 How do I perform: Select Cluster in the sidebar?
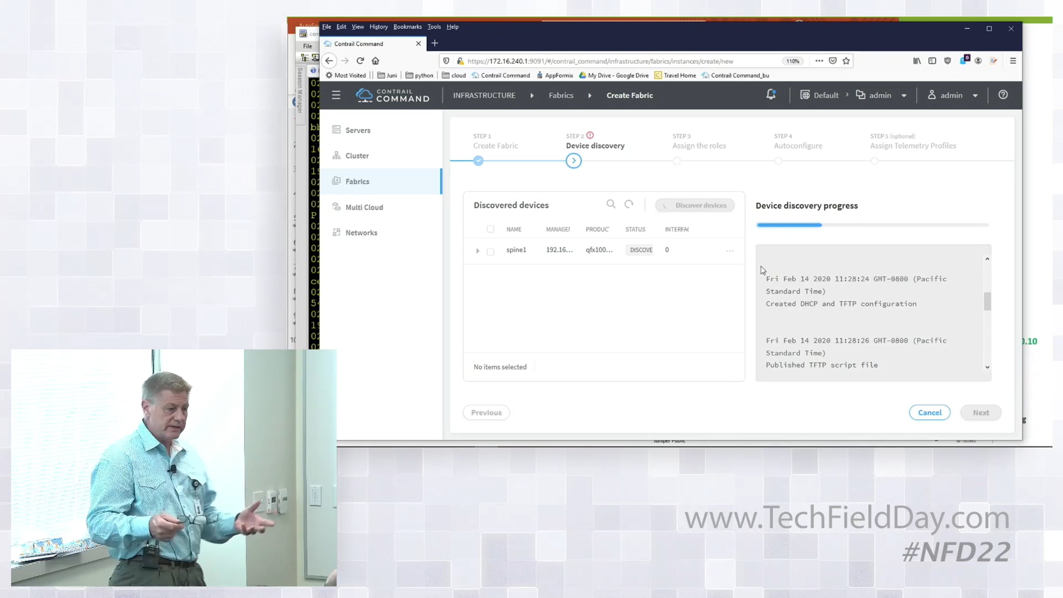(381, 155)
